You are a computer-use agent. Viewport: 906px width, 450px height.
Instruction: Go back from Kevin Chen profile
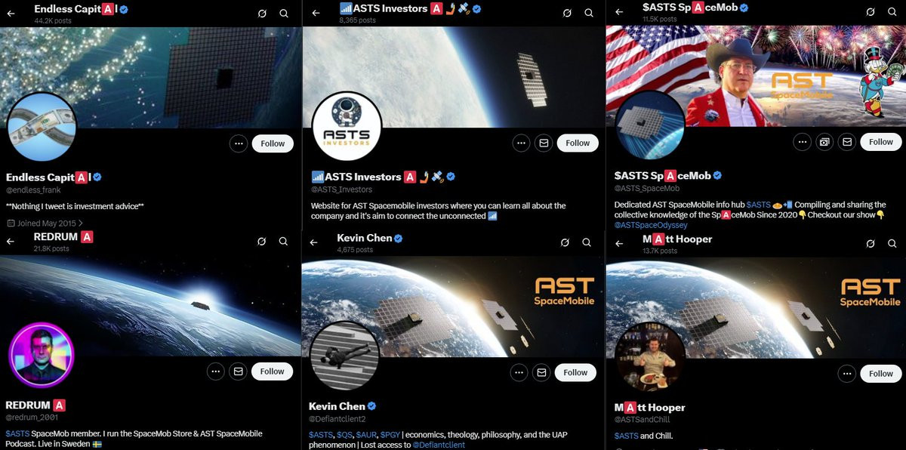point(316,243)
